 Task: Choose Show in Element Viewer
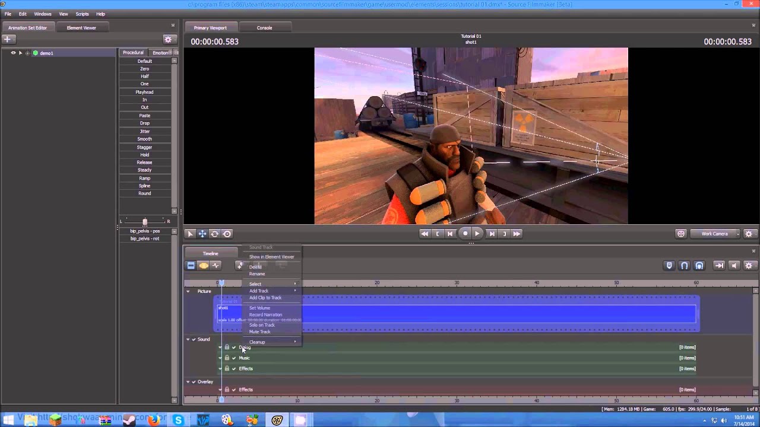(271, 257)
